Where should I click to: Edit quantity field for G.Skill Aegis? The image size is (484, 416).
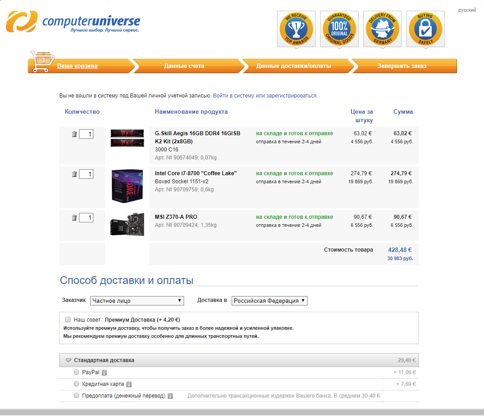86,134
